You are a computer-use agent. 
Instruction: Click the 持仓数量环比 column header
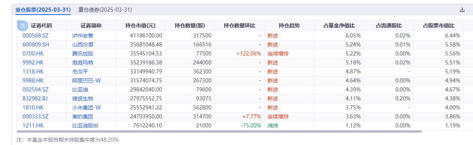[x=239, y=26]
